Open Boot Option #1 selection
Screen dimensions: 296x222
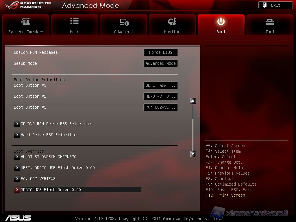[x=160, y=85]
